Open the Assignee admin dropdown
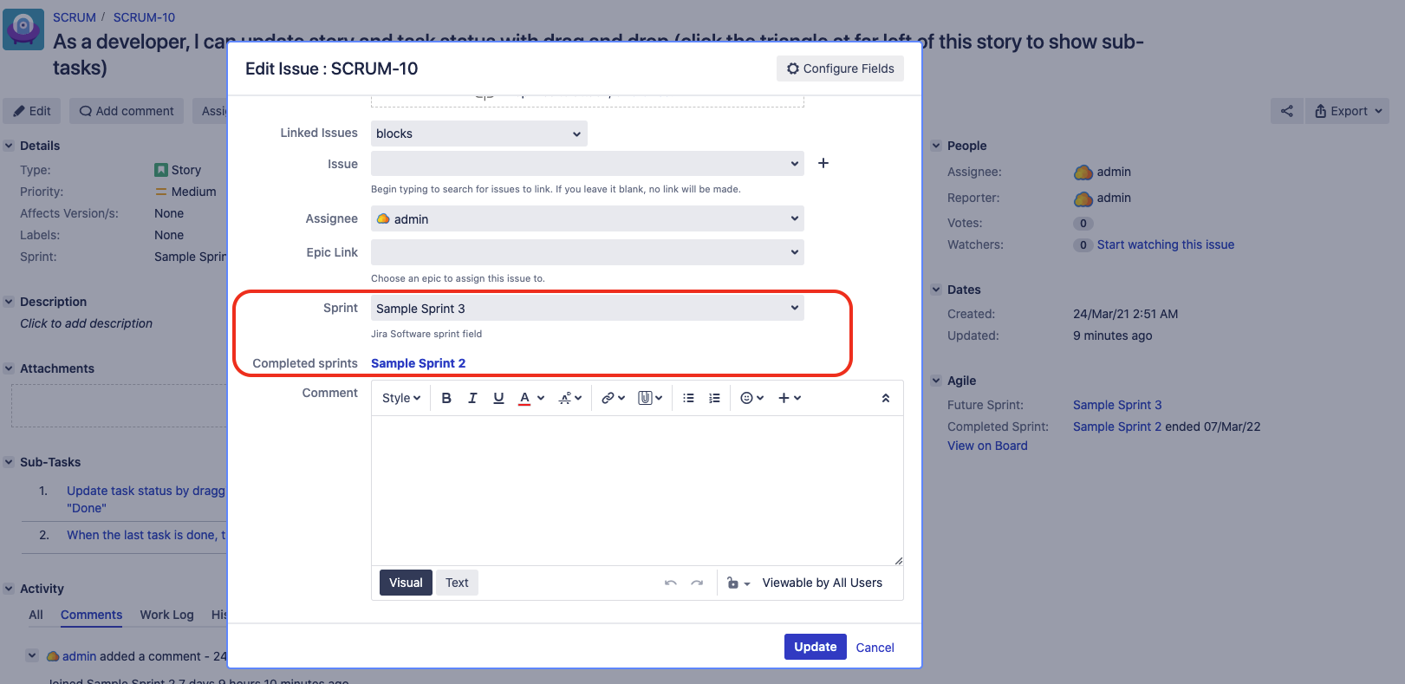The image size is (1405, 684). [x=588, y=218]
